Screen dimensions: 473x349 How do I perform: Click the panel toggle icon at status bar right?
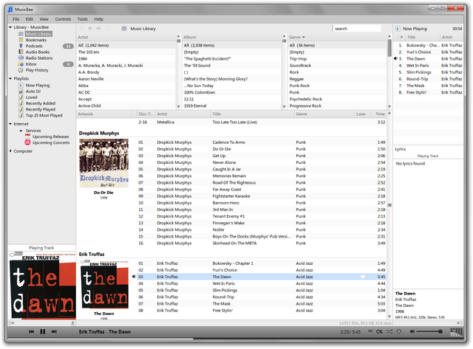[460, 322]
